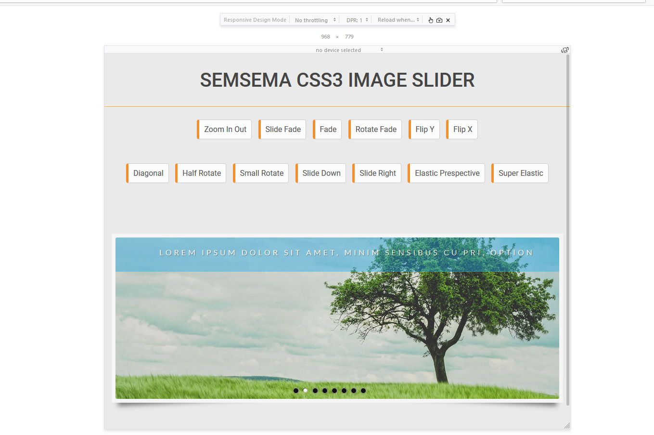Screen dimensions: 654x435
Task: Choose the Slide Fade effect
Action: coord(282,129)
